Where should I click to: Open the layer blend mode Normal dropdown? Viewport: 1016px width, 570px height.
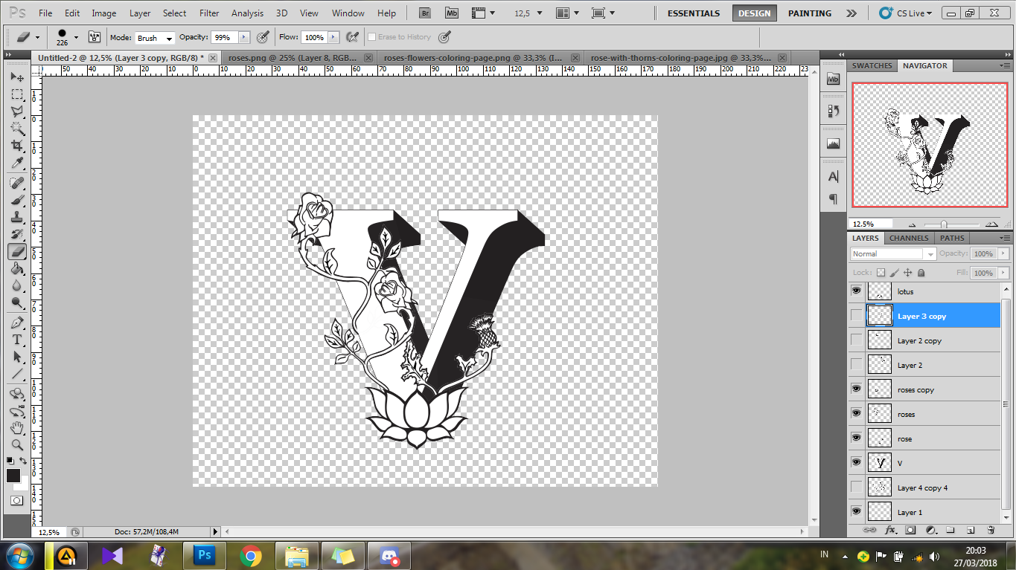coord(893,253)
